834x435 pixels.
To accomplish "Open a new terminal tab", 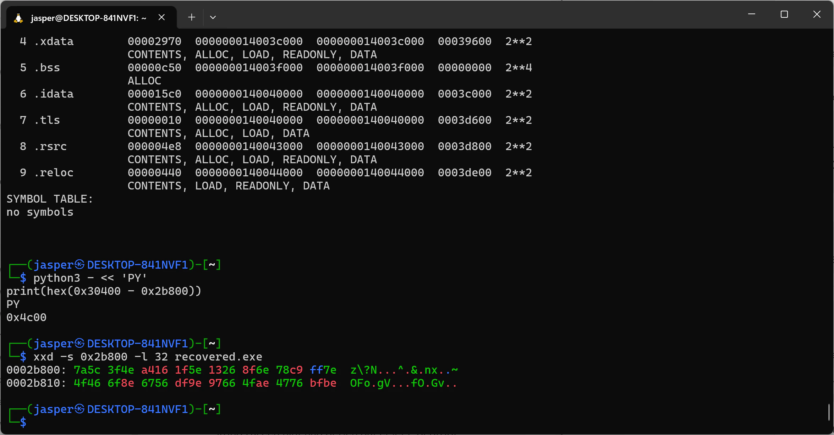I will click(x=192, y=17).
